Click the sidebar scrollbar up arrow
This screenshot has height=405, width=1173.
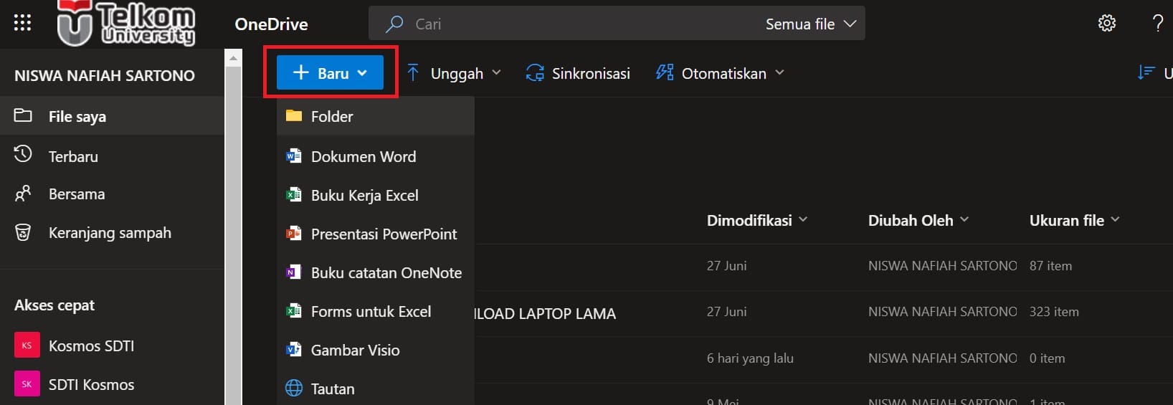click(233, 58)
